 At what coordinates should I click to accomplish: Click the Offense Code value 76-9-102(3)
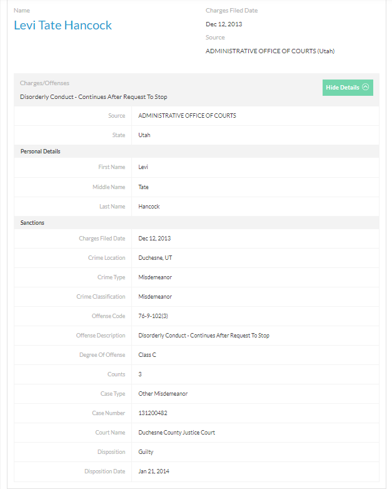tap(153, 316)
